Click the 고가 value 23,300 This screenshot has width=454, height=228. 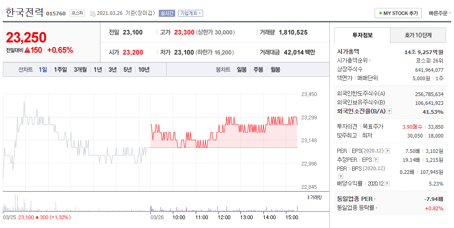(184, 32)
